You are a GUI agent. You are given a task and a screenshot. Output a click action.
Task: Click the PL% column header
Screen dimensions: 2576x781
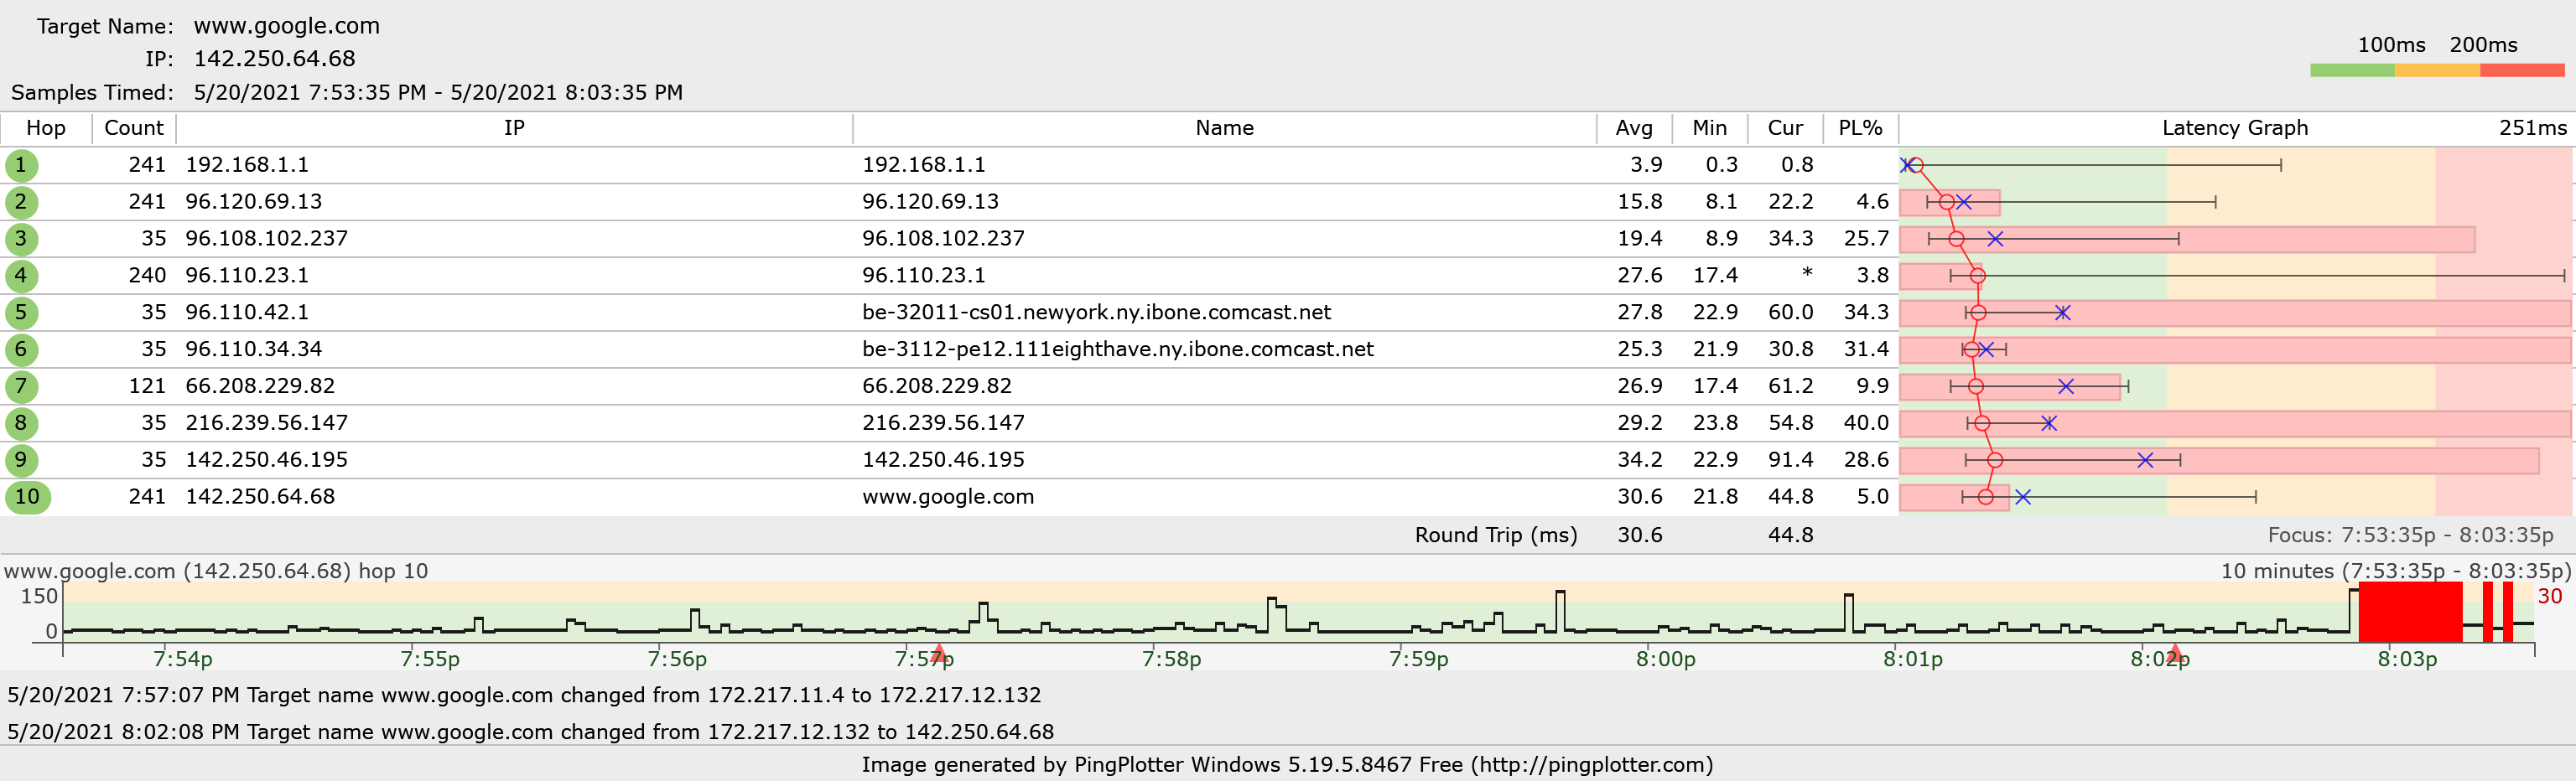click(x=1859, y=128)
